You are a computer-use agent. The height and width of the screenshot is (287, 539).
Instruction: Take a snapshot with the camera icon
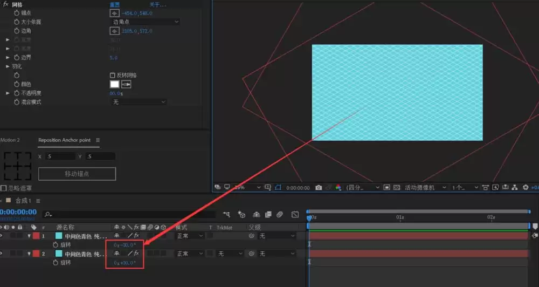click(x=319, y=188)
